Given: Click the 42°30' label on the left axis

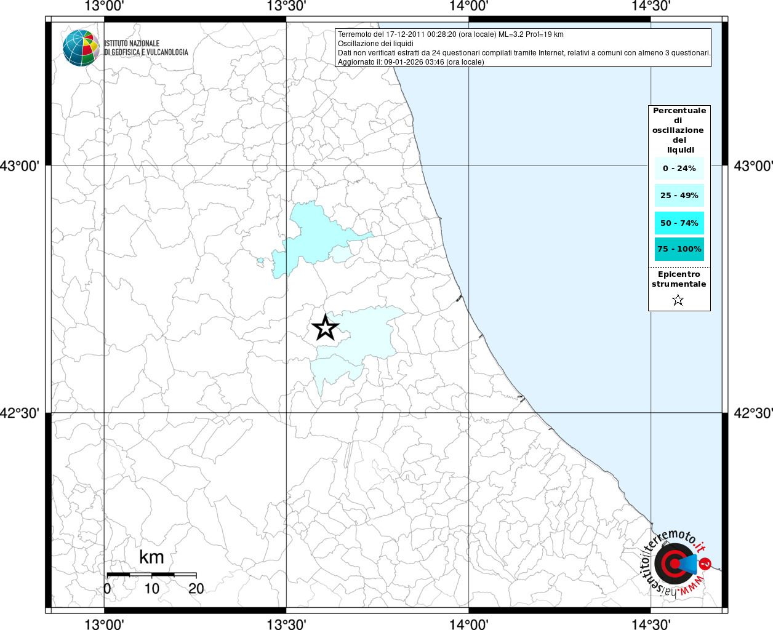Looking at the screenshot, I should tap(20, 413).
